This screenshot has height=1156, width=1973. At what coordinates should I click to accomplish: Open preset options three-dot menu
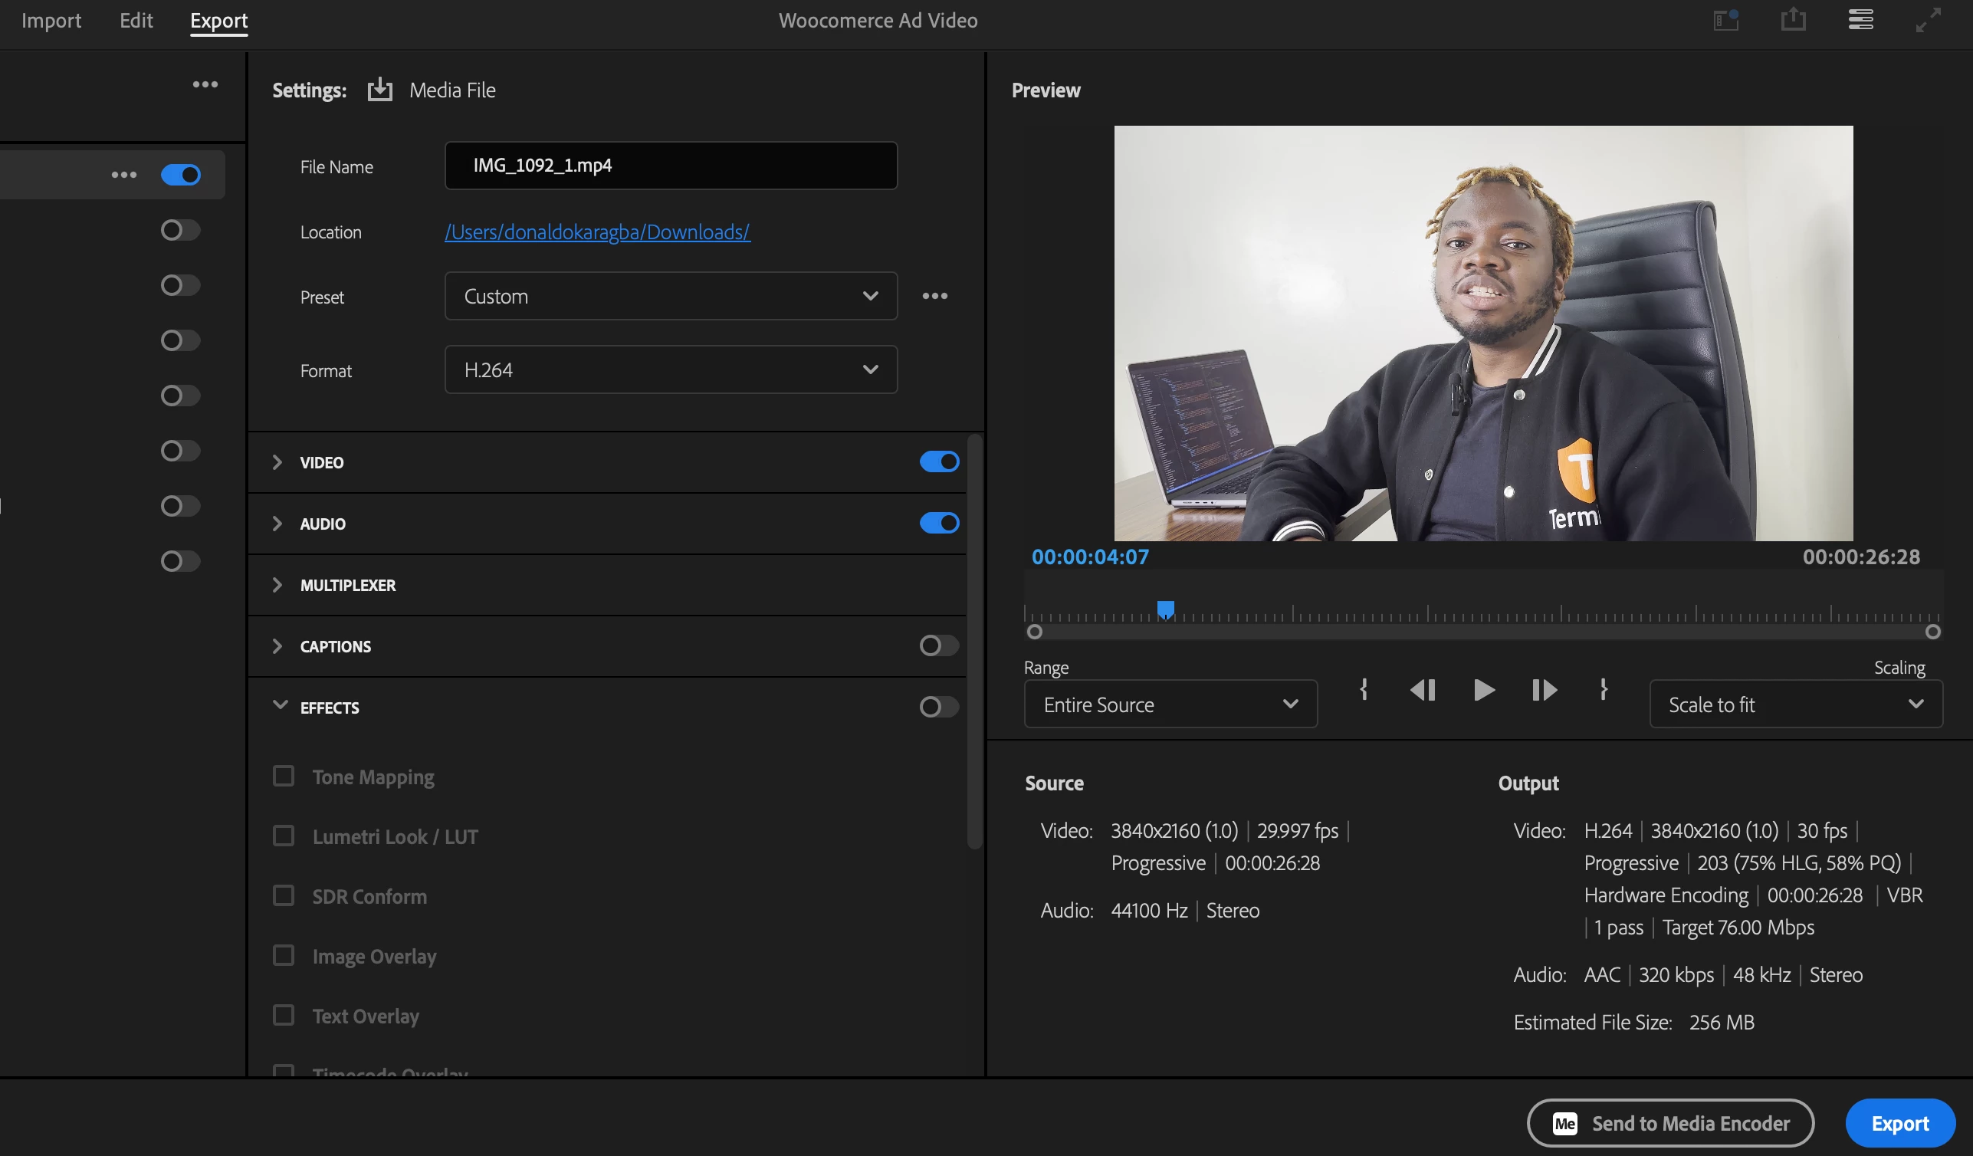934,296
